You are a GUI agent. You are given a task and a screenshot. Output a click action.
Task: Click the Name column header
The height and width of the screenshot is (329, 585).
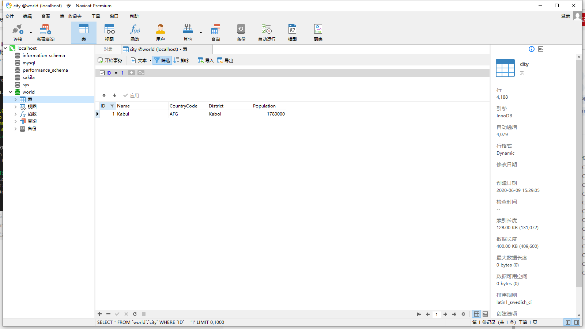pyautogui.click(x=142, y=106)
